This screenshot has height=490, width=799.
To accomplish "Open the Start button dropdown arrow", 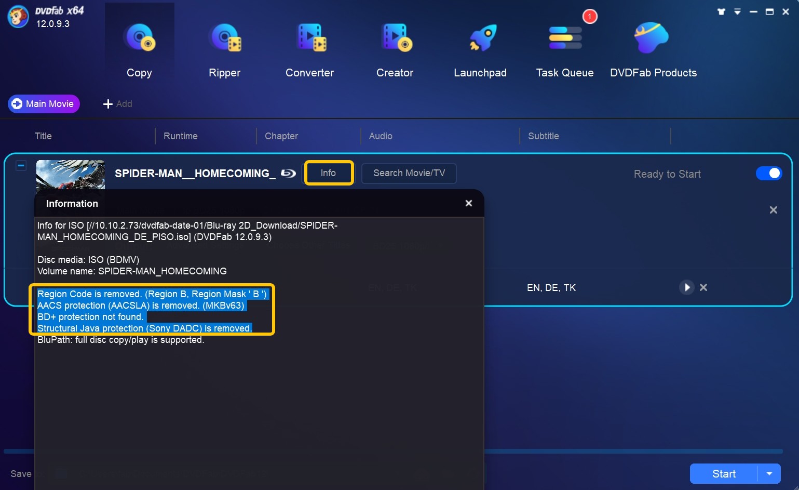I will tap(769, 474).
